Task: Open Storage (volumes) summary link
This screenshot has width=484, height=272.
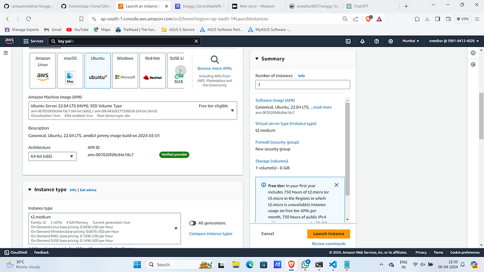Action: (272, 161)
